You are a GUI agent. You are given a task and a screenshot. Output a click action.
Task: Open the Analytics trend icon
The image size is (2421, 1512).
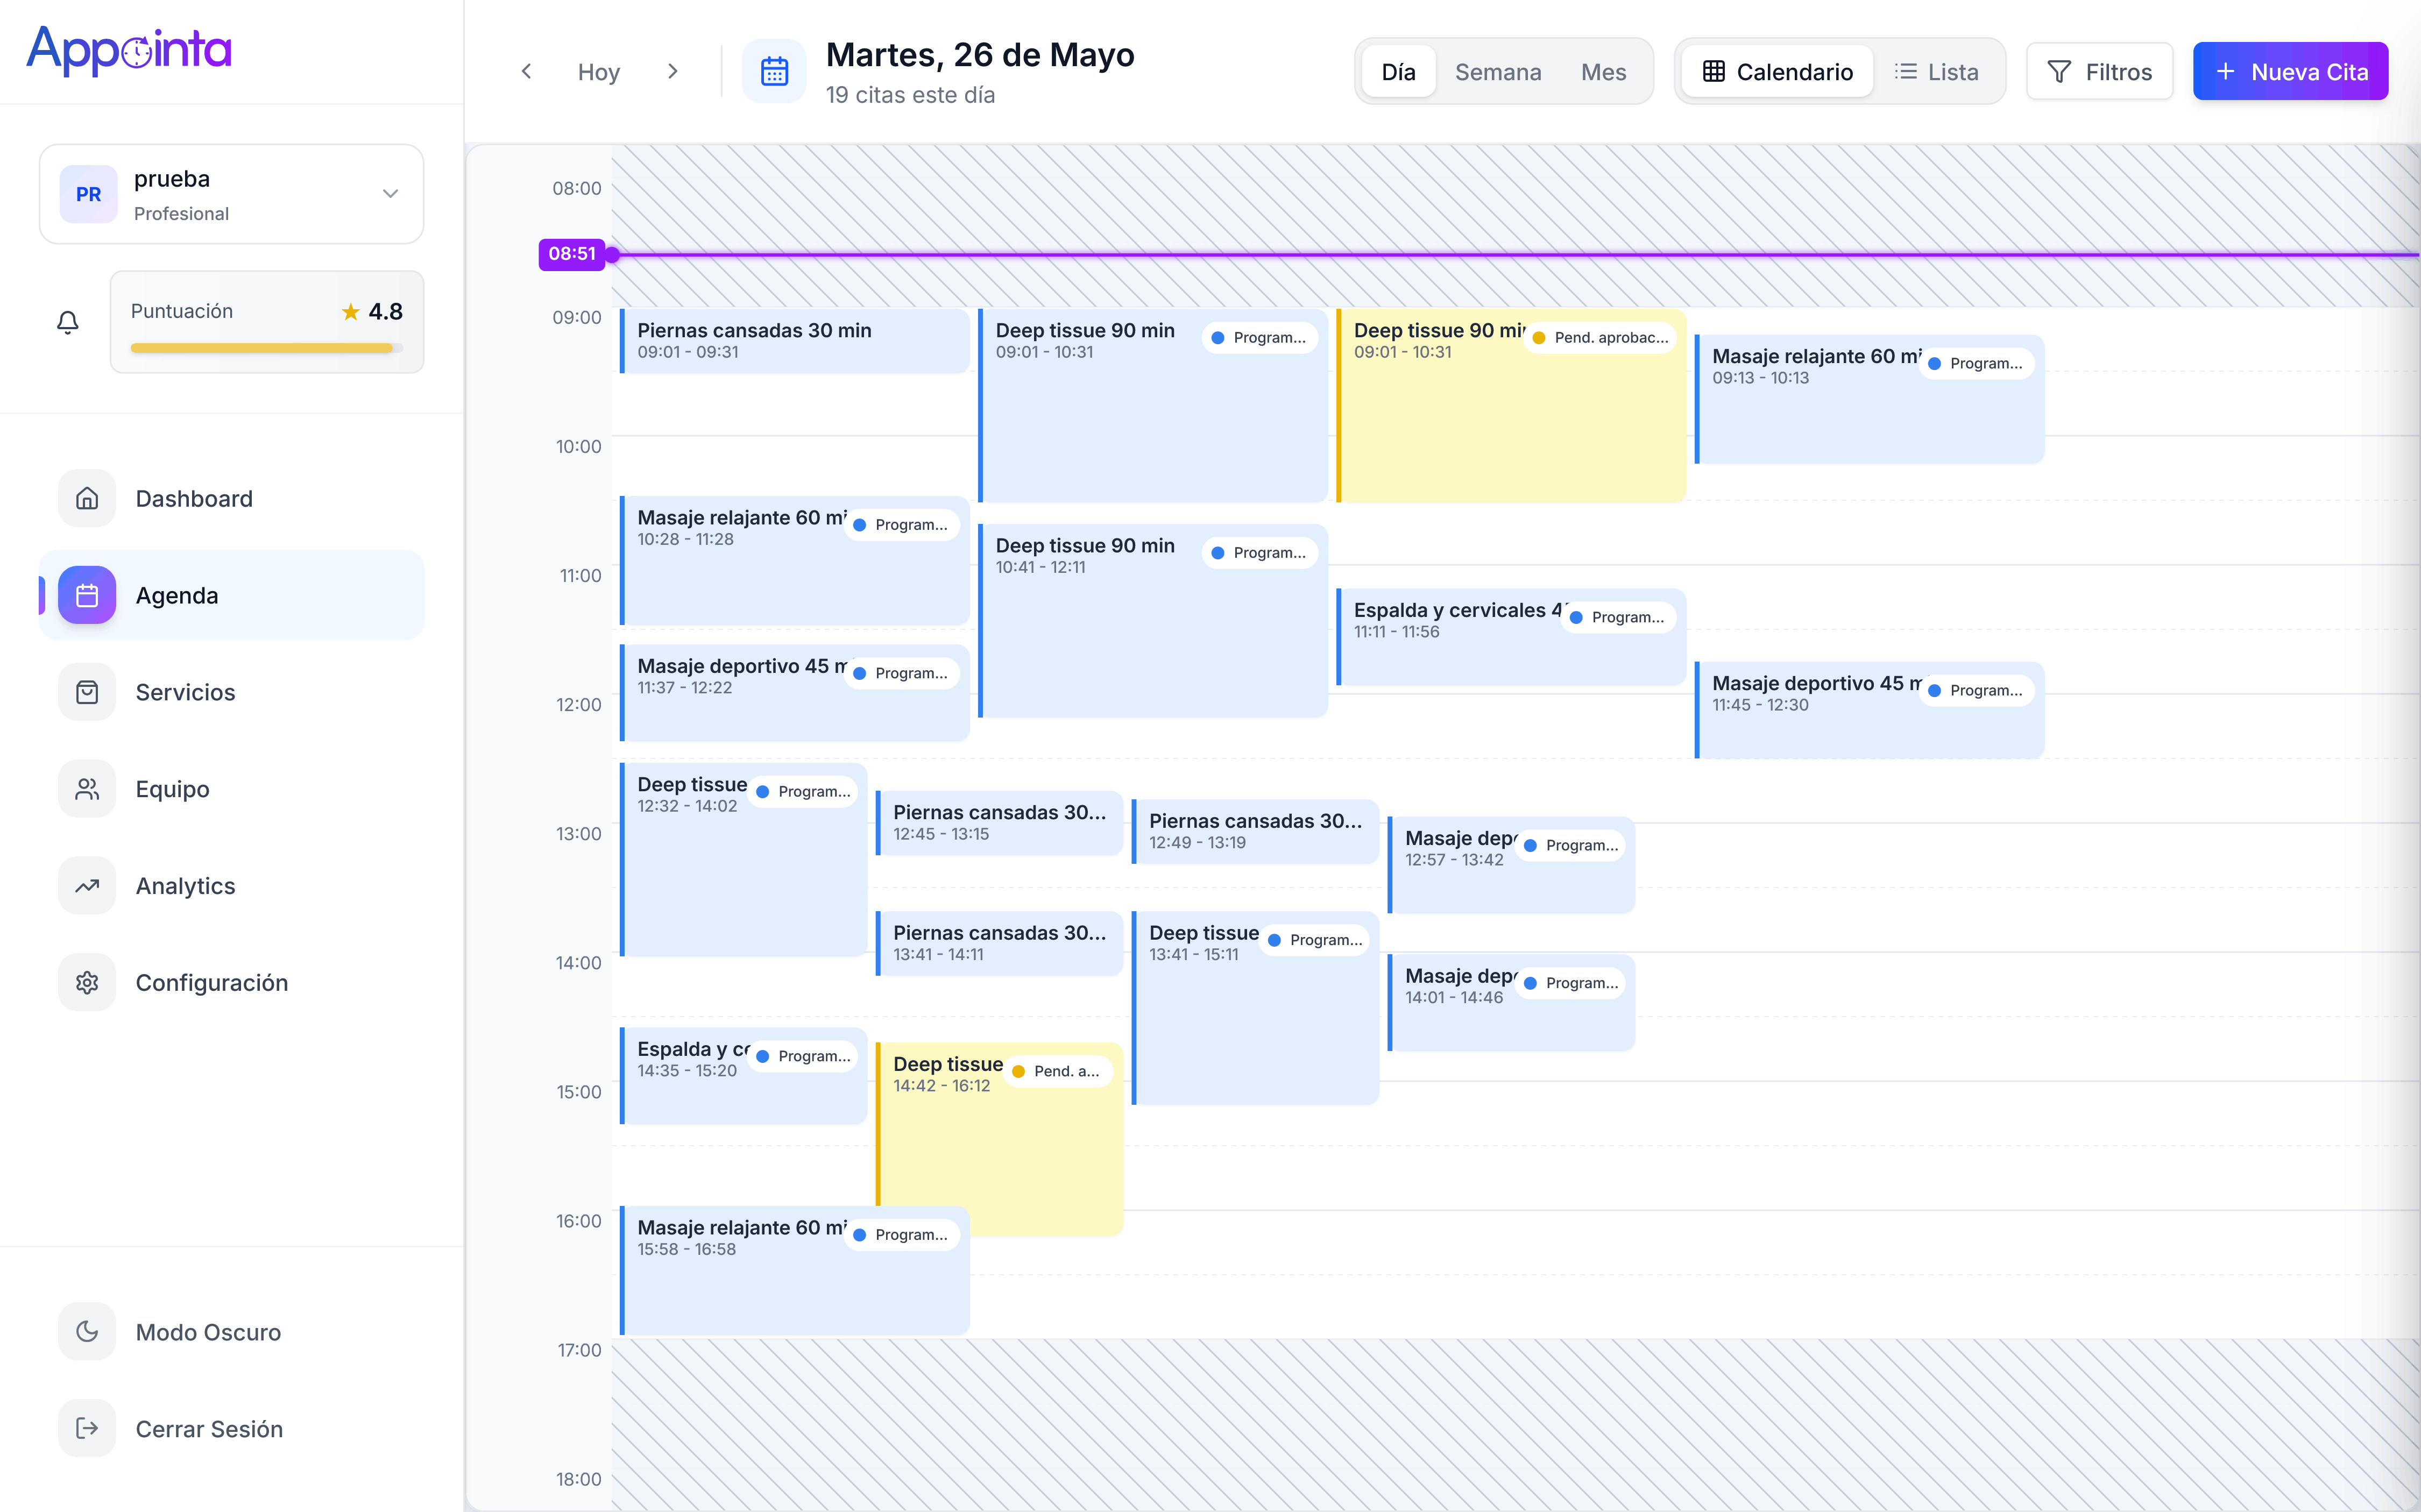click(x=87, y=886)
